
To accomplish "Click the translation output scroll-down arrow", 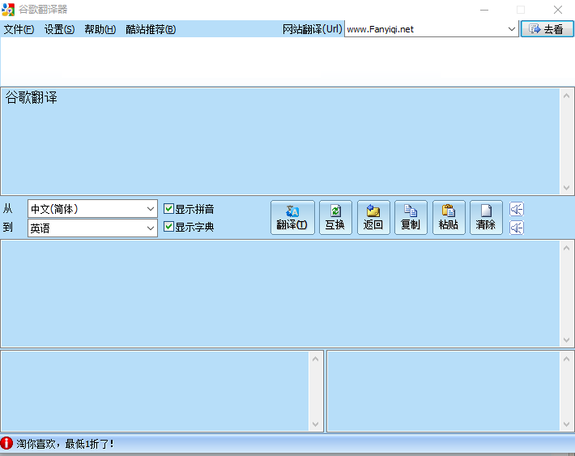I will pyautogui.click(x=567, y=340).
